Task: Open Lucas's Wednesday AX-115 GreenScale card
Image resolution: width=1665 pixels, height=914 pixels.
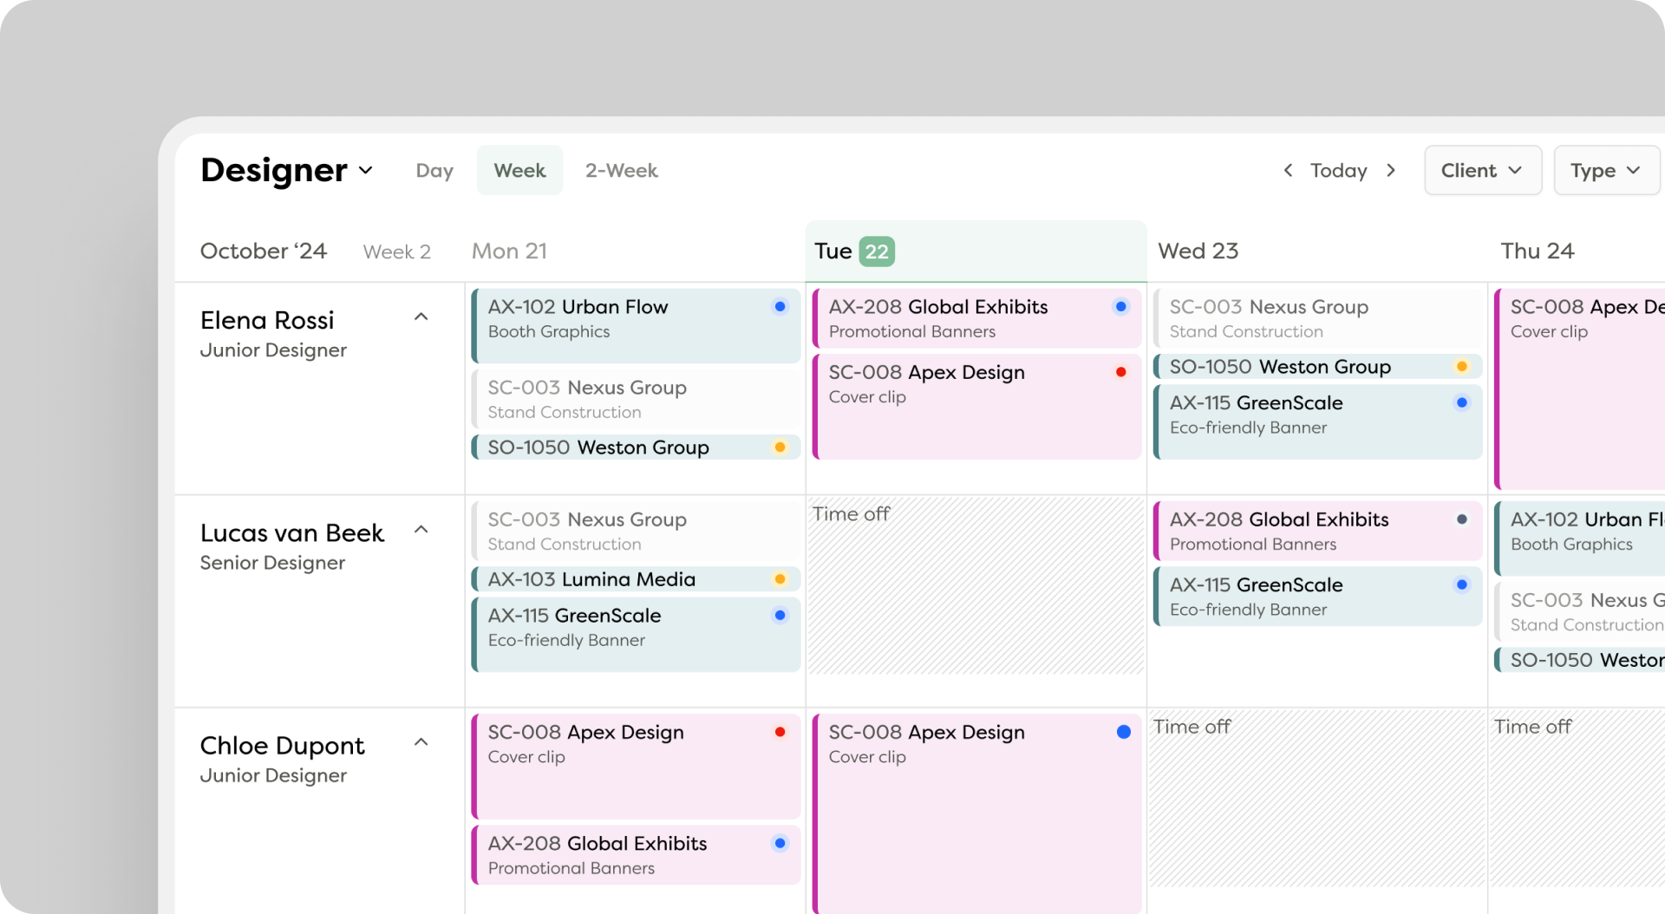Action: tap(1317, 597)
